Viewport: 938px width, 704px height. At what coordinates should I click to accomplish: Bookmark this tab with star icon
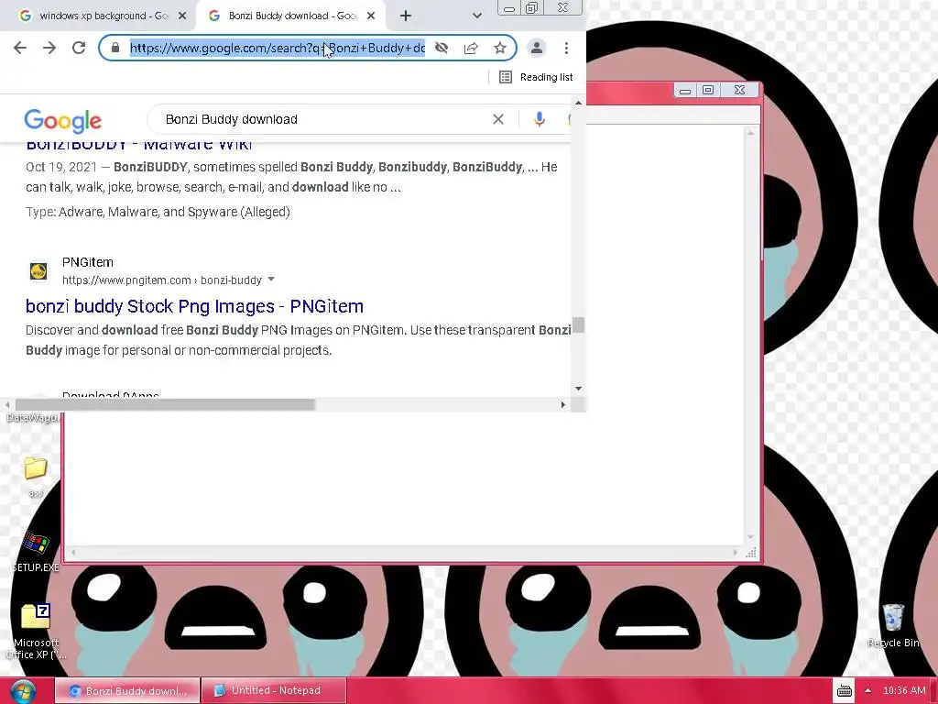(x=500, y=48)
